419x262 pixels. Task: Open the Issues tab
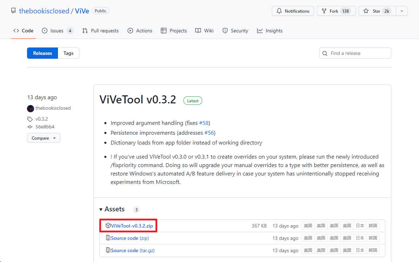point(57,31)
